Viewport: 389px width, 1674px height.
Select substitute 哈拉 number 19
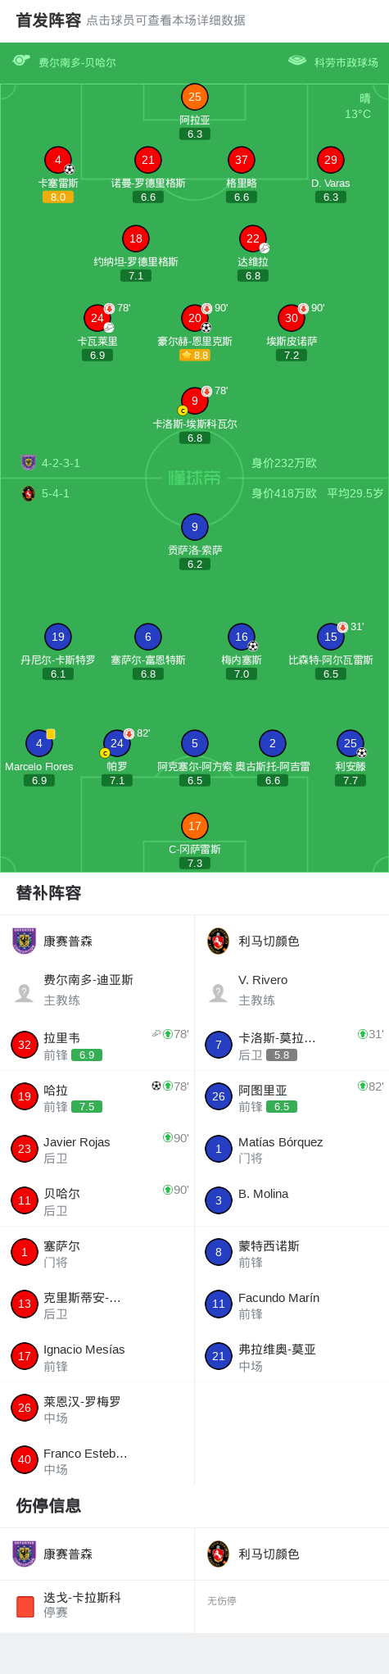(97, 1096)
